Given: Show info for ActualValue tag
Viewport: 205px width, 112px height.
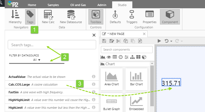Looking at the screenshot, I should point(94,77).
